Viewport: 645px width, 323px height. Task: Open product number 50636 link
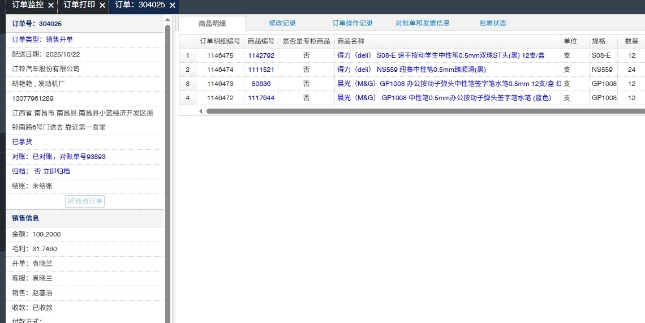pos(261,84)
